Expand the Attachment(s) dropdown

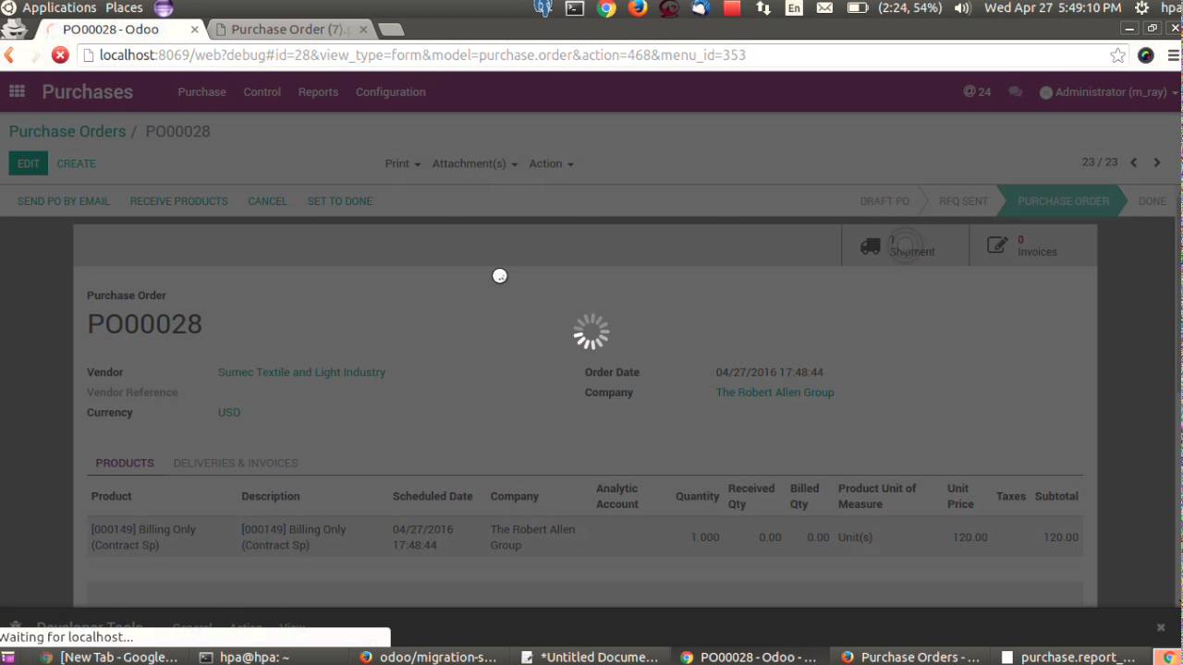[475, 163]
